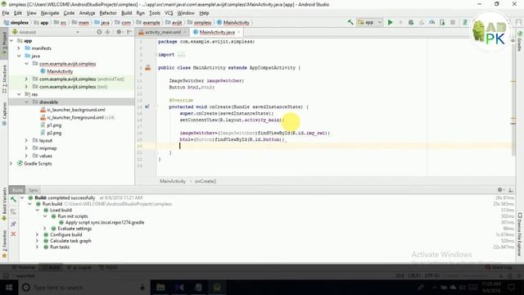Click the override gutter icon beside onCreate
The height and width of the screenshot is (295, 524).
click(147, 107)
